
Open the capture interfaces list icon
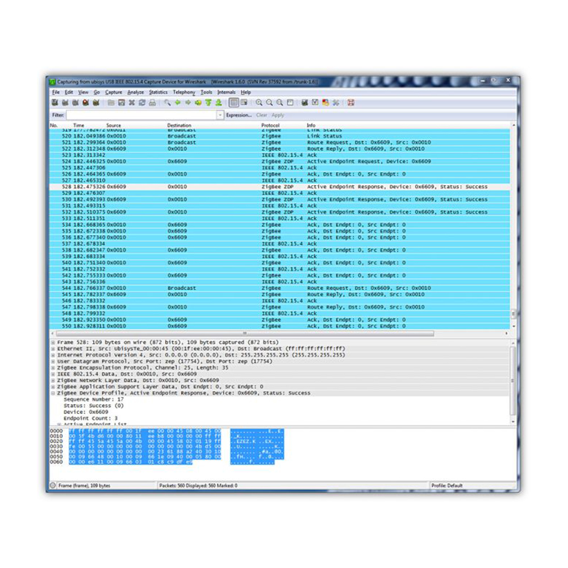click(x=55, y=103)
